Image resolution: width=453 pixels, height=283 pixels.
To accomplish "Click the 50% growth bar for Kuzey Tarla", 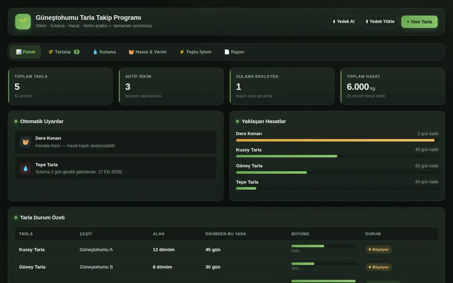I will click(x=324, y=246).
